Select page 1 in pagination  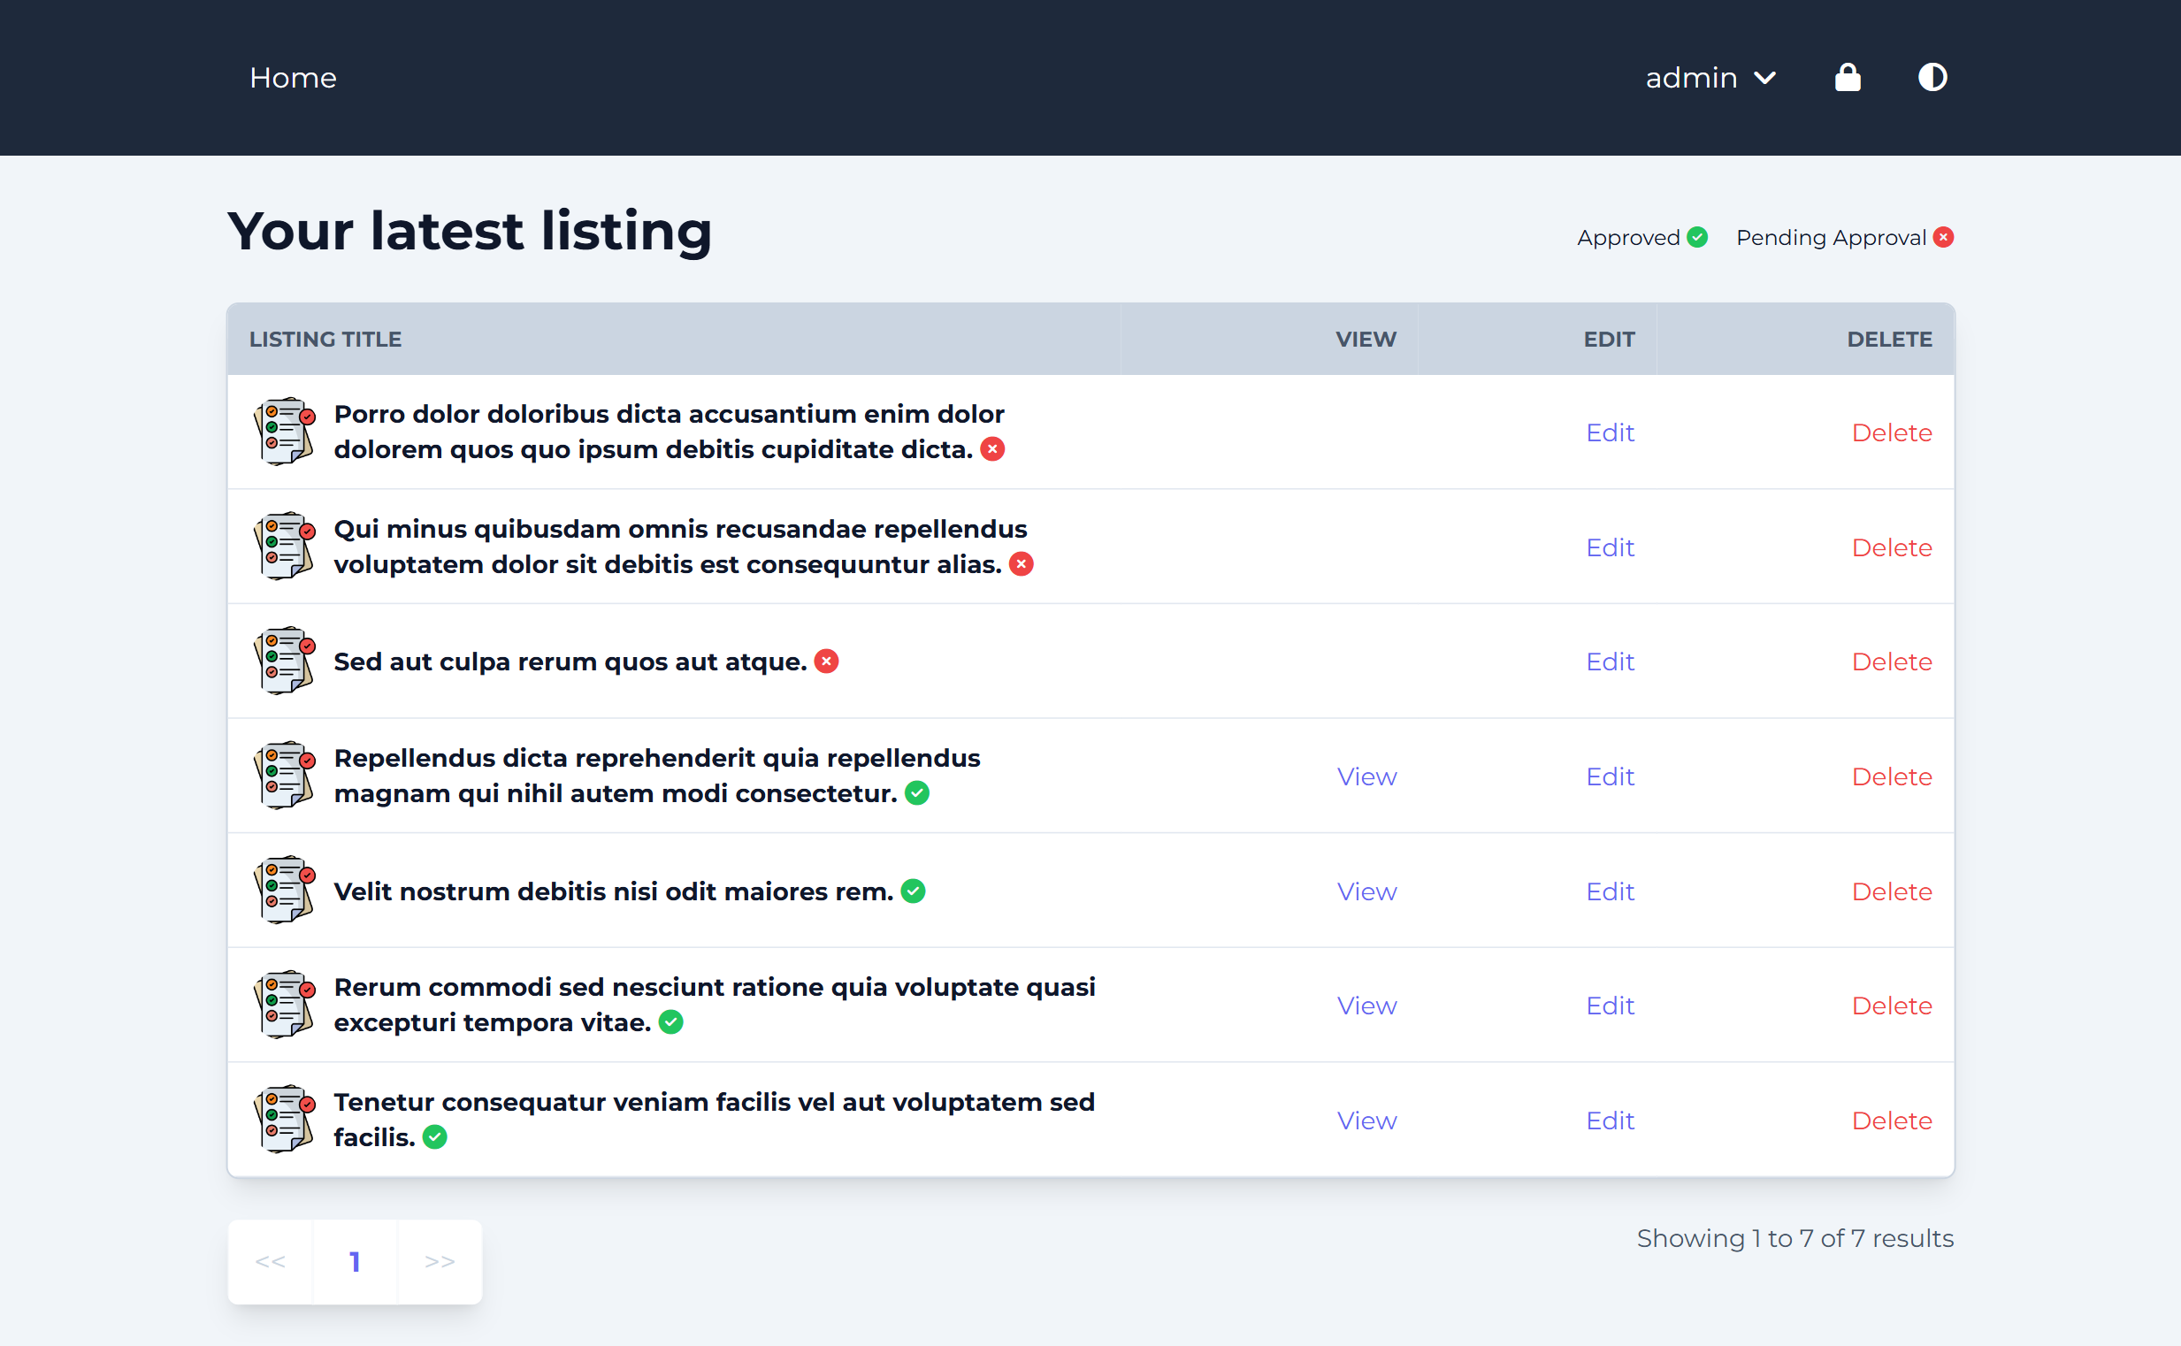(x=355, y=1261)
